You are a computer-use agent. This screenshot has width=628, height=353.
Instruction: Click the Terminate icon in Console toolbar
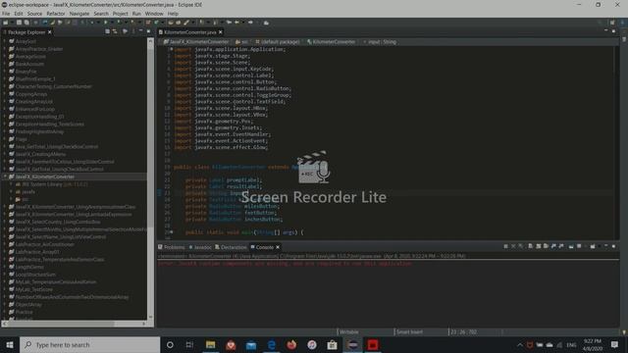click(506, 246)
